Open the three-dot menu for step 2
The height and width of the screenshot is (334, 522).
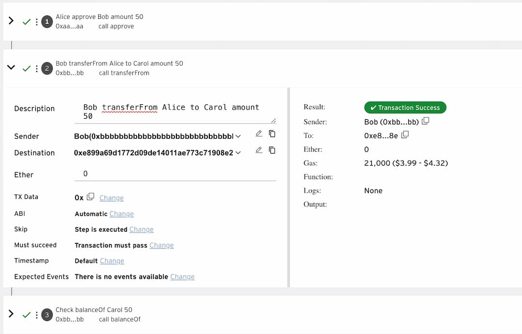(37, 69)
